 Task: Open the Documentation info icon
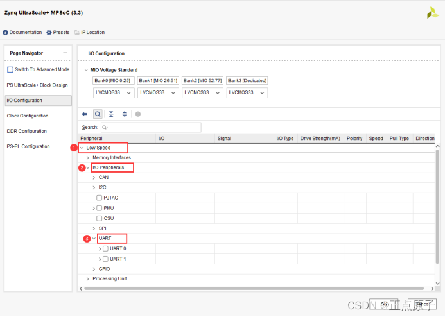[x=5, y=33]
